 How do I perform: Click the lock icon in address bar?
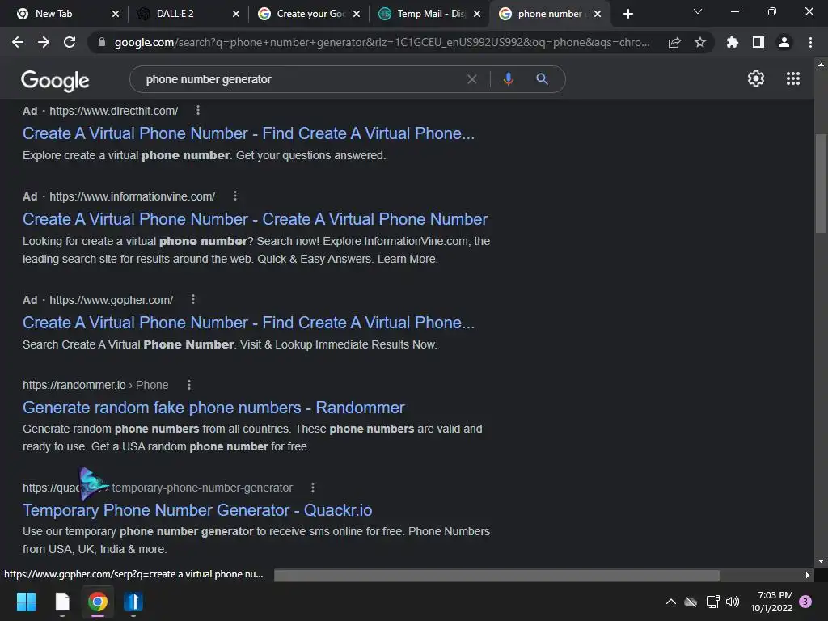(x=101, y=42)
